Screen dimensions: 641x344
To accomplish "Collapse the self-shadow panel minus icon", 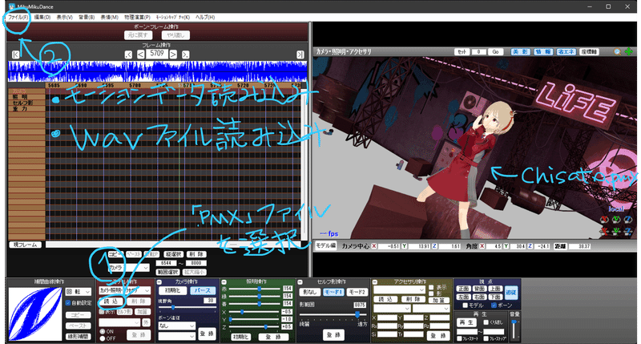I will (300, 282).
